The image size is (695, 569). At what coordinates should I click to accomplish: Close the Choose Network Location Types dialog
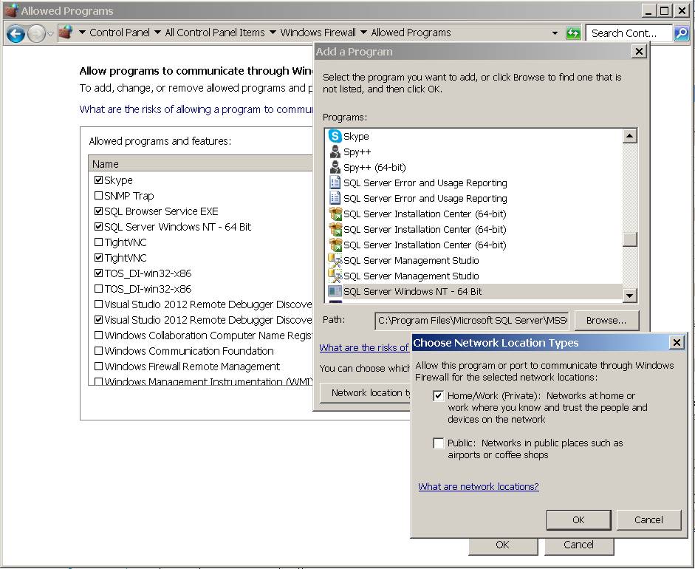(x=677, y=342)
